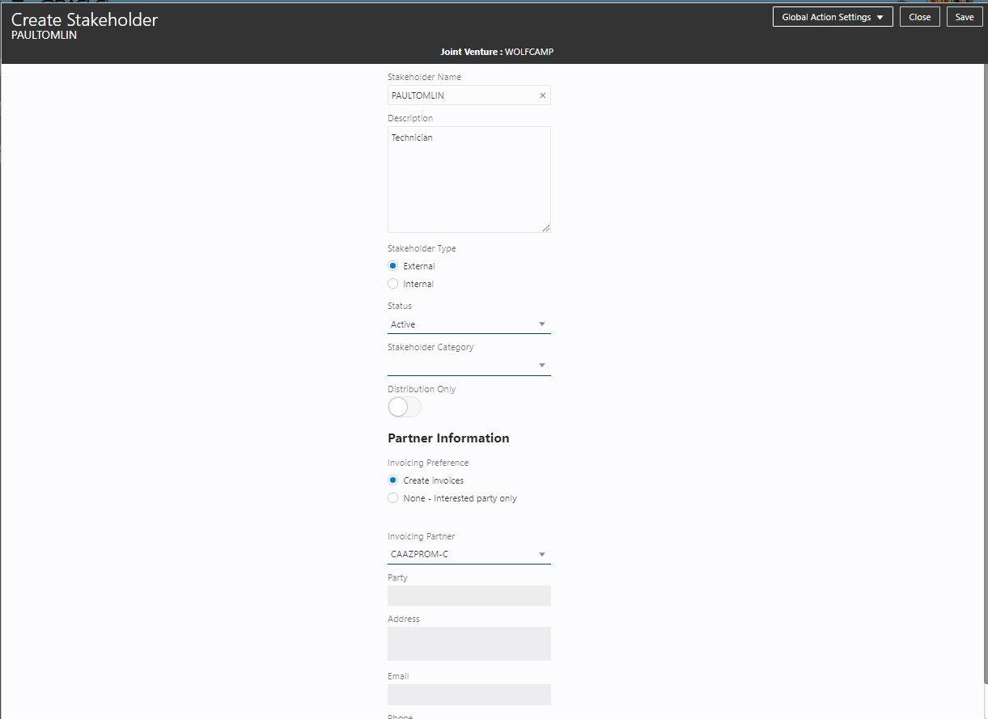Click the Party field
Viewport: 988px width, 719px height.
point(469,596)
